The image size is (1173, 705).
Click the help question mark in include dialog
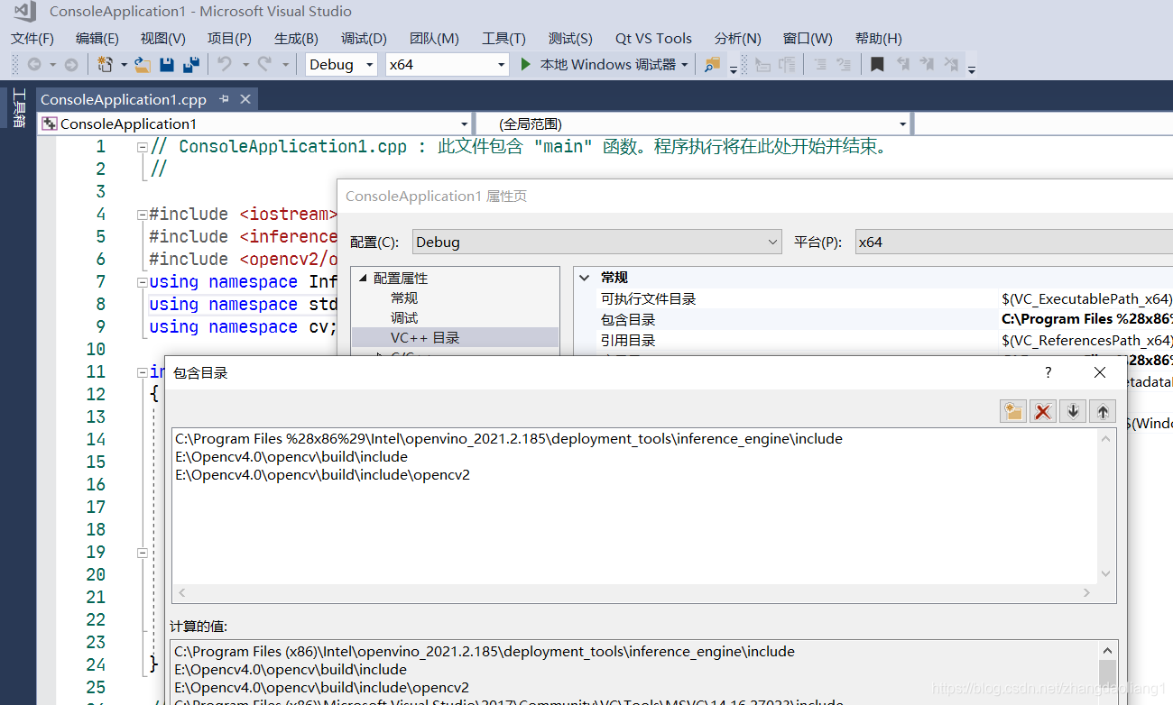pyautogui.click(x=1048, y=372)
